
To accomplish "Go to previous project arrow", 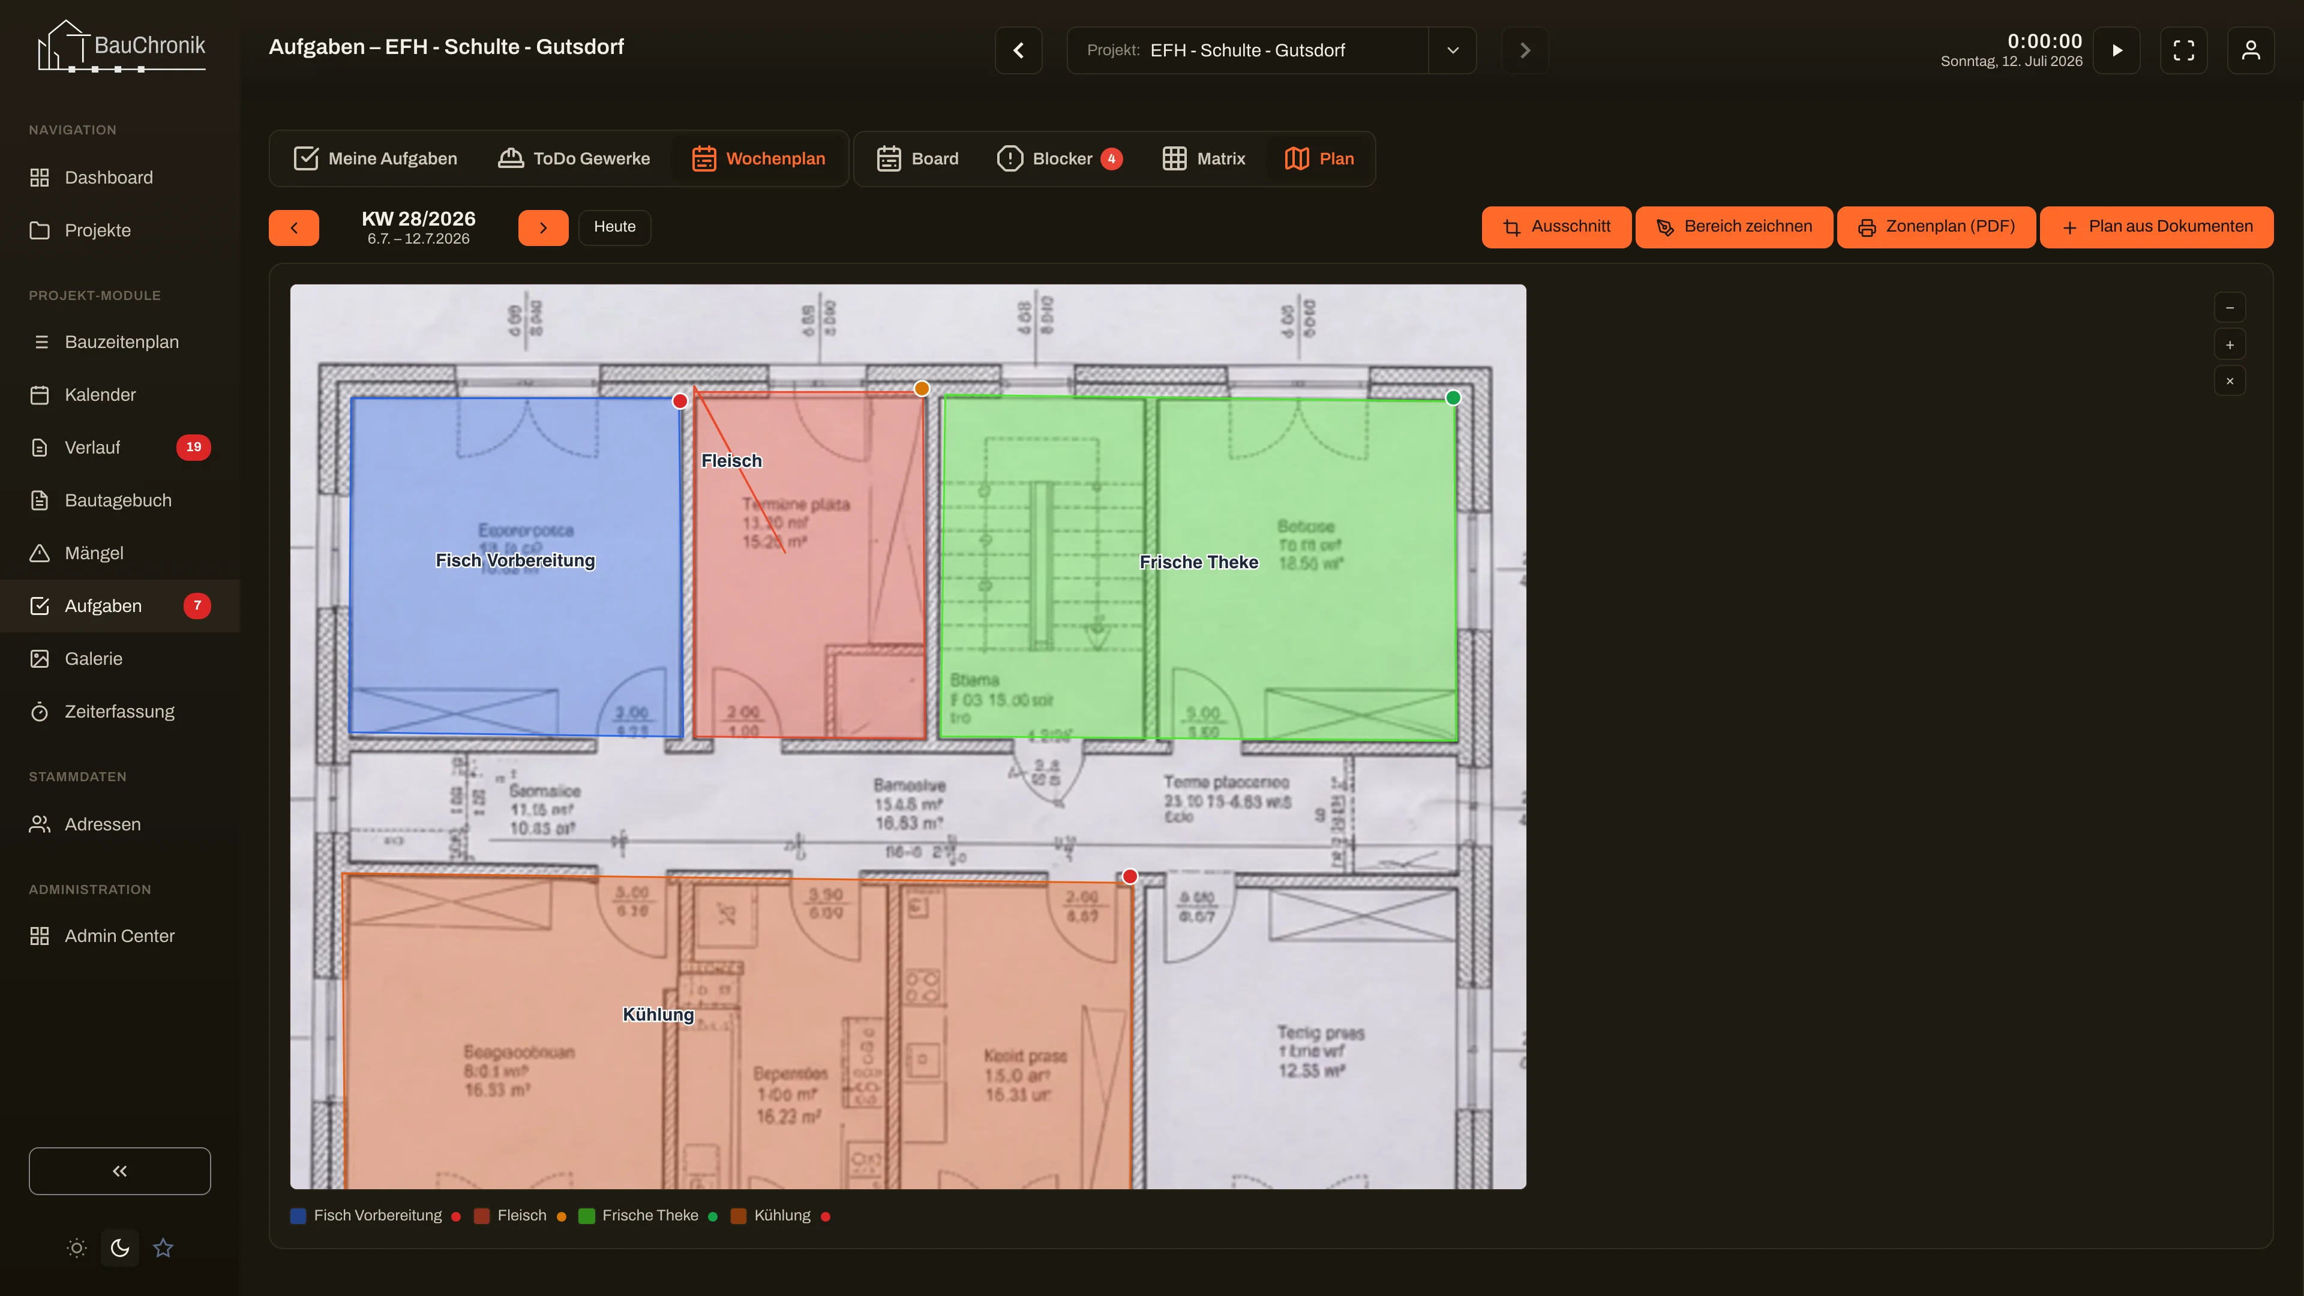I will pos(1019,50).
